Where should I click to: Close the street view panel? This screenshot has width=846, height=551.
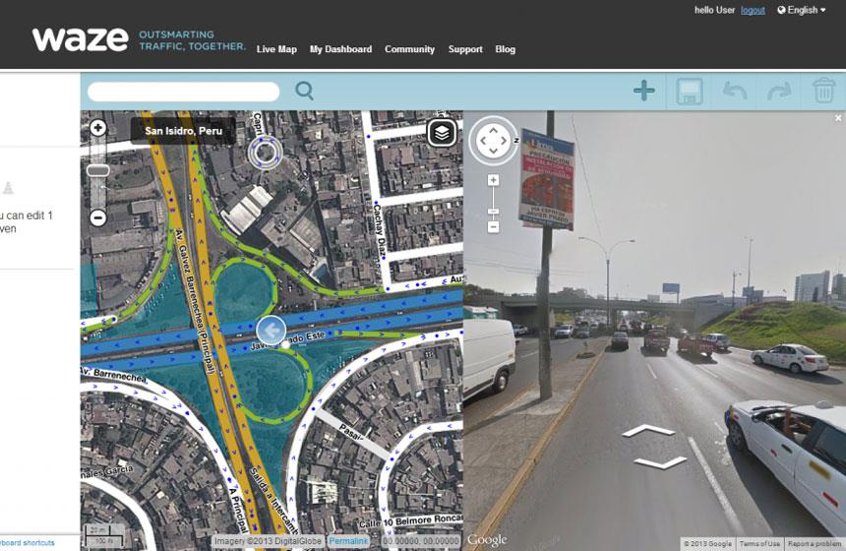pos(838,118)
